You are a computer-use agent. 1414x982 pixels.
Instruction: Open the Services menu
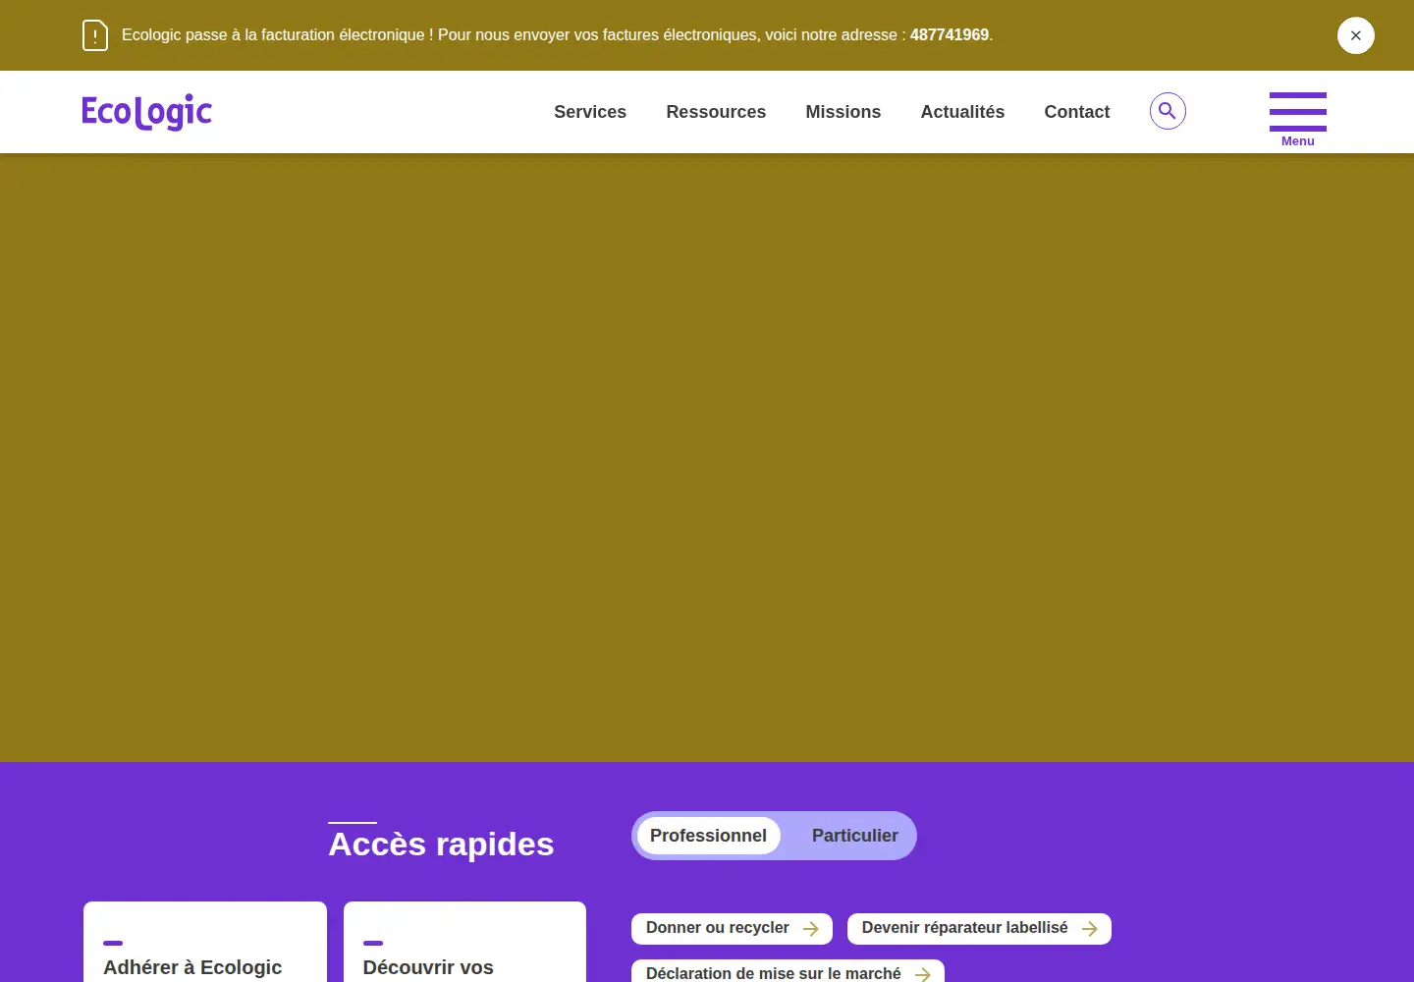coord(590,112)
